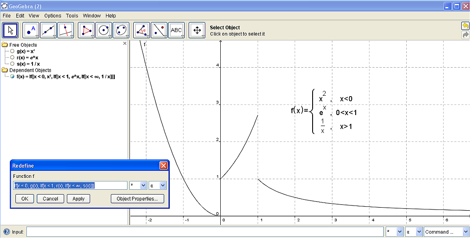470x238 pixels.
Task: Collapse the Free Objects folder
Action: (5, 45)
